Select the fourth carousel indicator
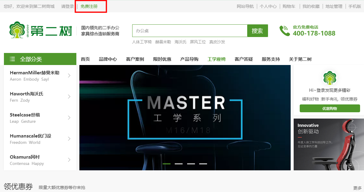Image resolution: width=364 pixels, height=192 pixels. [203, 164]
